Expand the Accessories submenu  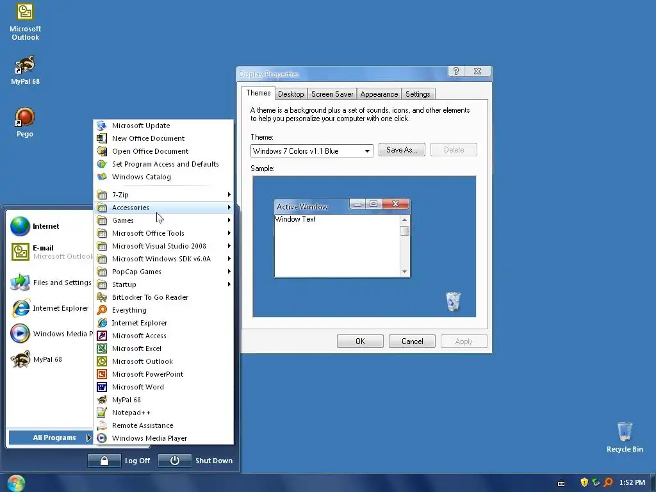pyautogui.click(x=163, y=208)
